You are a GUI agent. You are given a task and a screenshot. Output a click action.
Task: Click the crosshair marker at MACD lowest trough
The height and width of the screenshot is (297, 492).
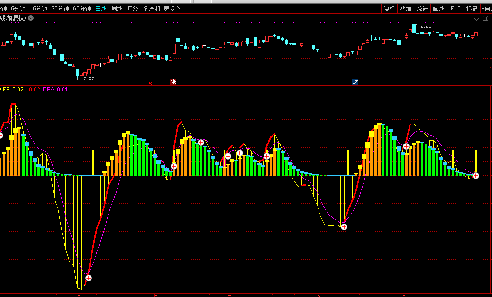coord(88,278)
